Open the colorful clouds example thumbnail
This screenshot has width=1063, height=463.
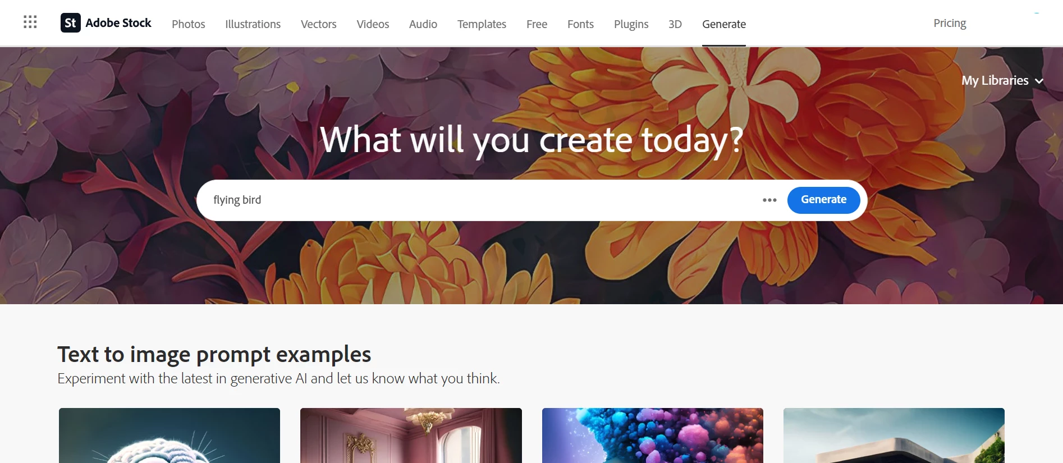pos(653,436)
